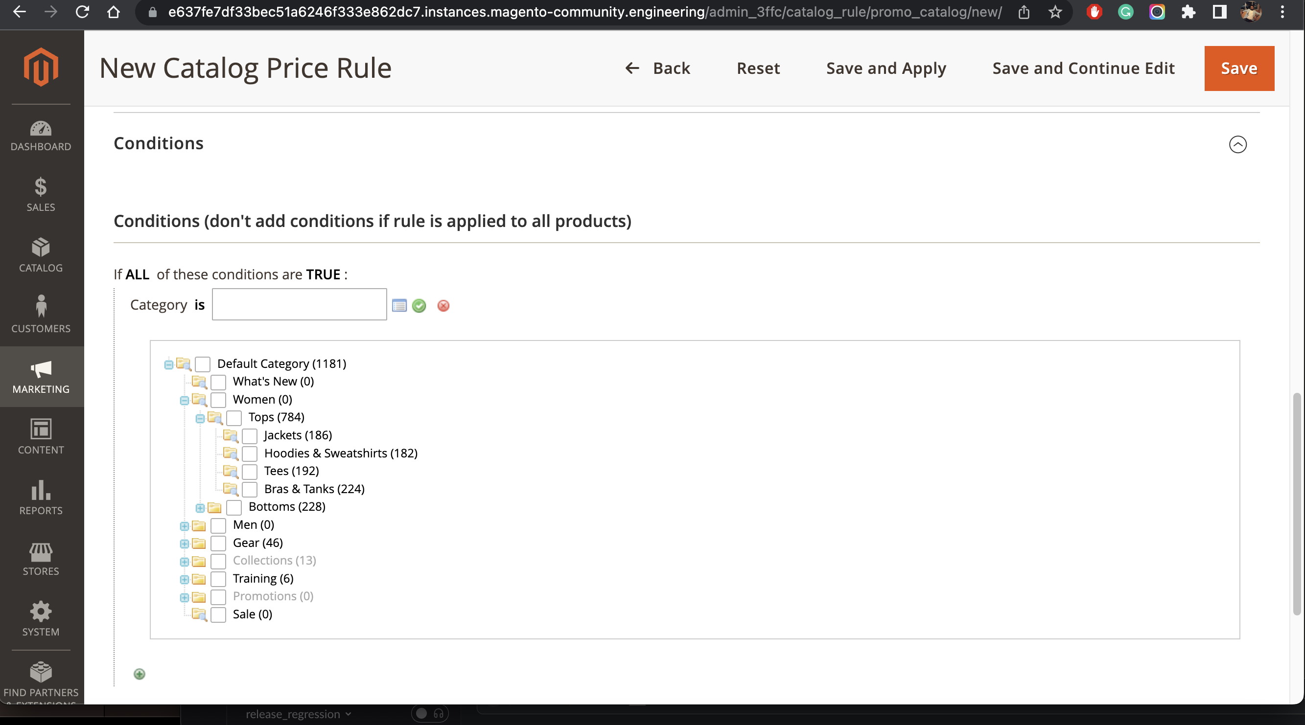Screen dimensions: 1305x725
Task: Open the category chooser grid icon
Action: point(400,305)
